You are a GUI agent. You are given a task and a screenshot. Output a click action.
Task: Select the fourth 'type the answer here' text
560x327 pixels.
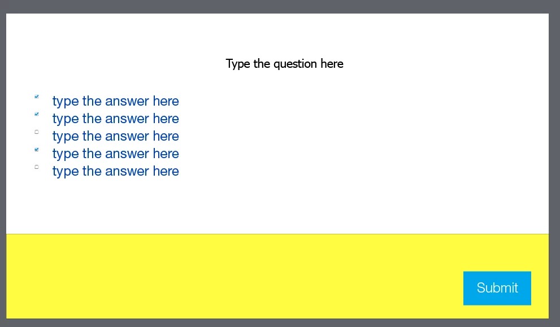point(116,154)
